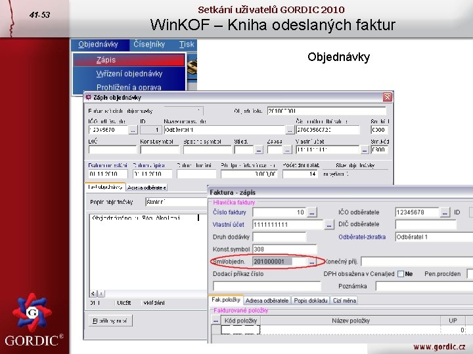Click invoice Vlastní účet field 1111111111
473x354 pixels.
tap(288, 225)
